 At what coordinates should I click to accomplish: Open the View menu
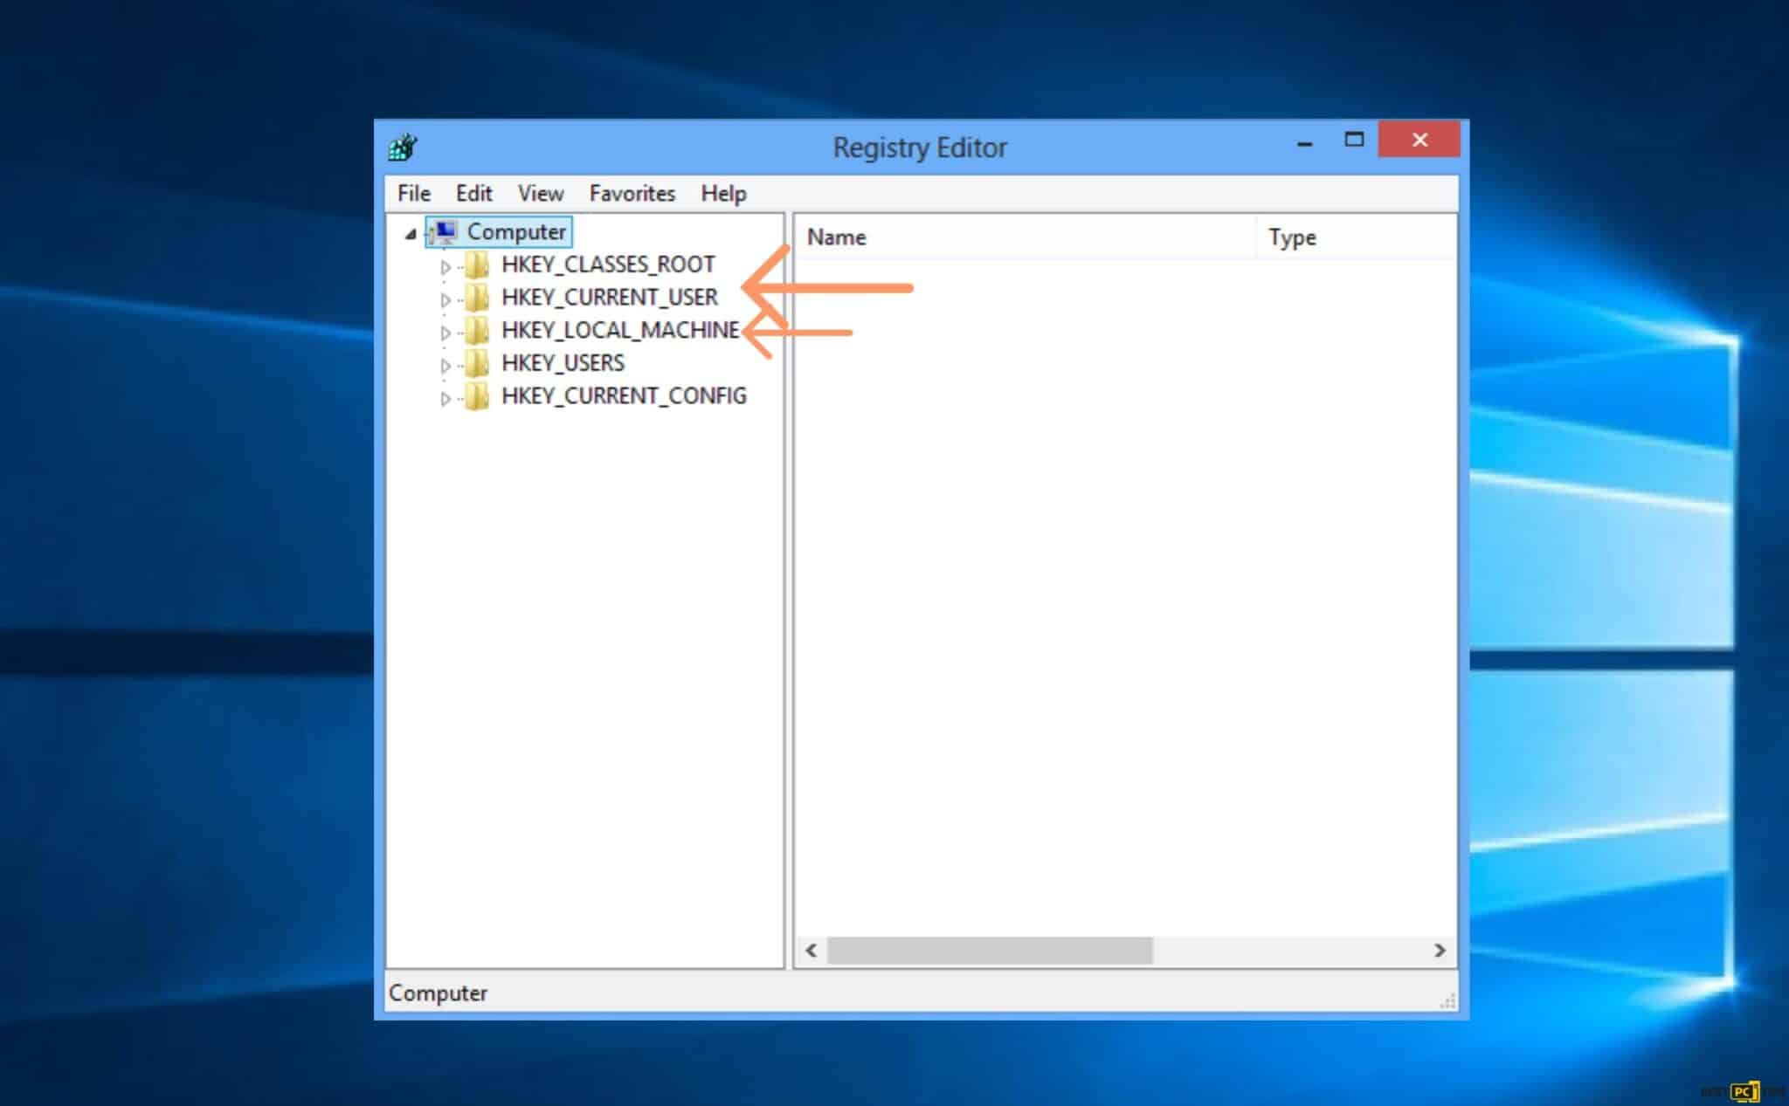(x=540, y=193)
